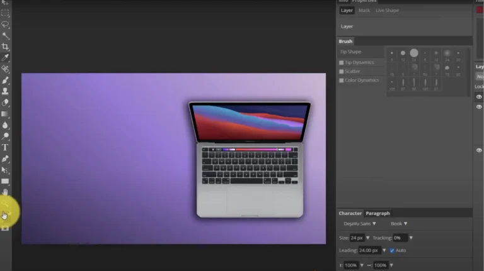Toggle the second layer eye icon
This screenshot has height=271, width=484.
pos(479,107)
